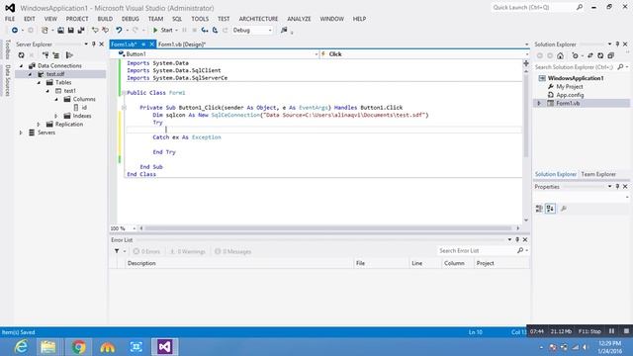The height and width of the screenshot is (356, 633).
Task: Select the id column in Server Explorer
Action: [84, 108]
